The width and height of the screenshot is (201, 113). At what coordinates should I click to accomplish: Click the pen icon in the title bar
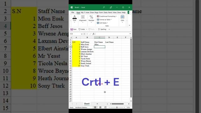pyautogui.click(x=111, y=7)
